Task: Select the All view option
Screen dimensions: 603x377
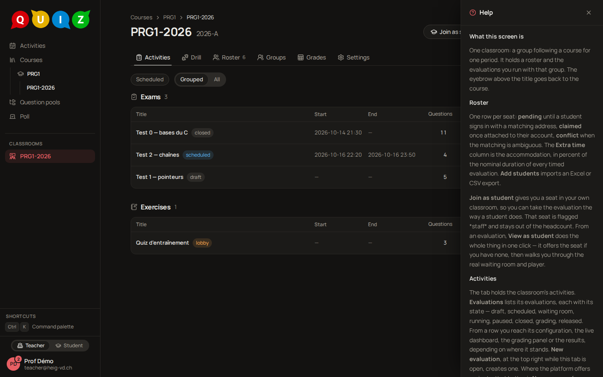Action: (217, 80)
